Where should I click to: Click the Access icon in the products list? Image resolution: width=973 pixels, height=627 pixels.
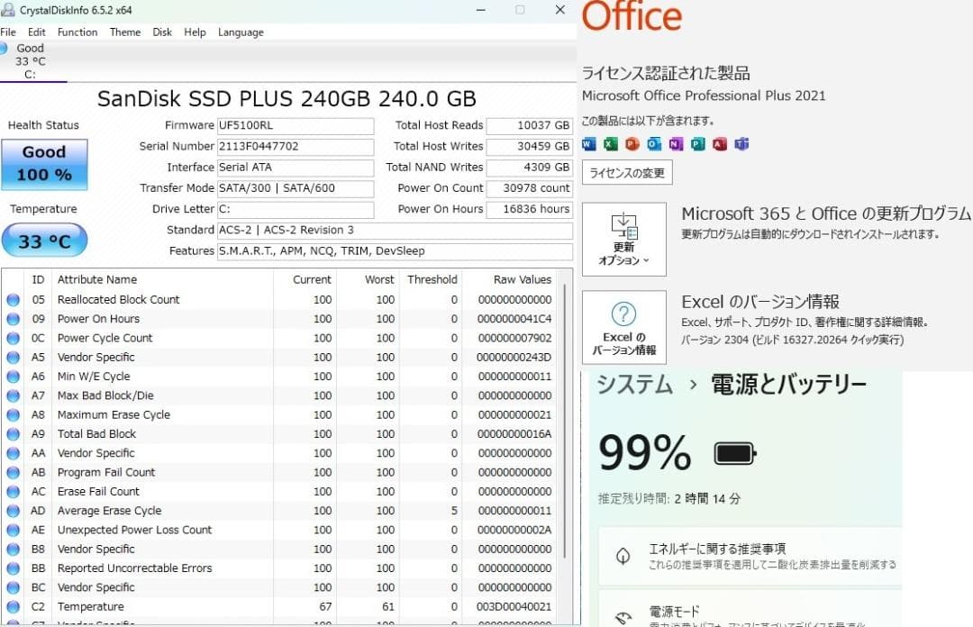point(719,144)
